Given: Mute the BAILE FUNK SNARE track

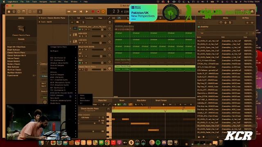Looking at the screenshot, I should click(x=80, y=49).
